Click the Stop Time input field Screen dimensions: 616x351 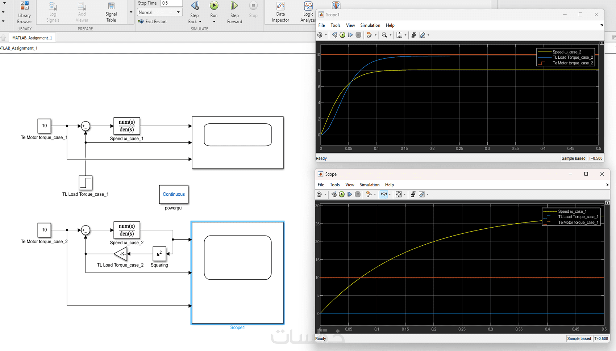[x=171, y=3]
